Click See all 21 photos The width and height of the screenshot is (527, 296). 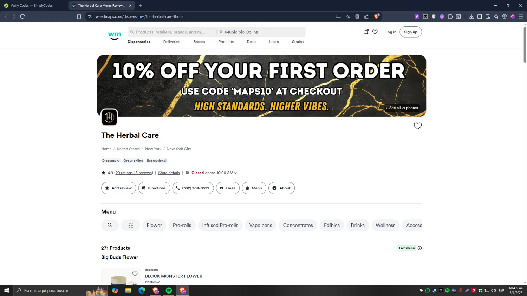point(402,108)
